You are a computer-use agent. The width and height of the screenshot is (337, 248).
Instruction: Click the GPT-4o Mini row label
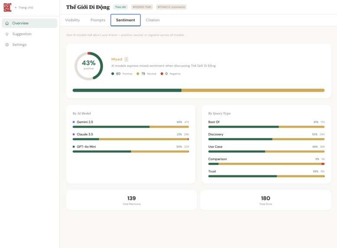point(86,147)
